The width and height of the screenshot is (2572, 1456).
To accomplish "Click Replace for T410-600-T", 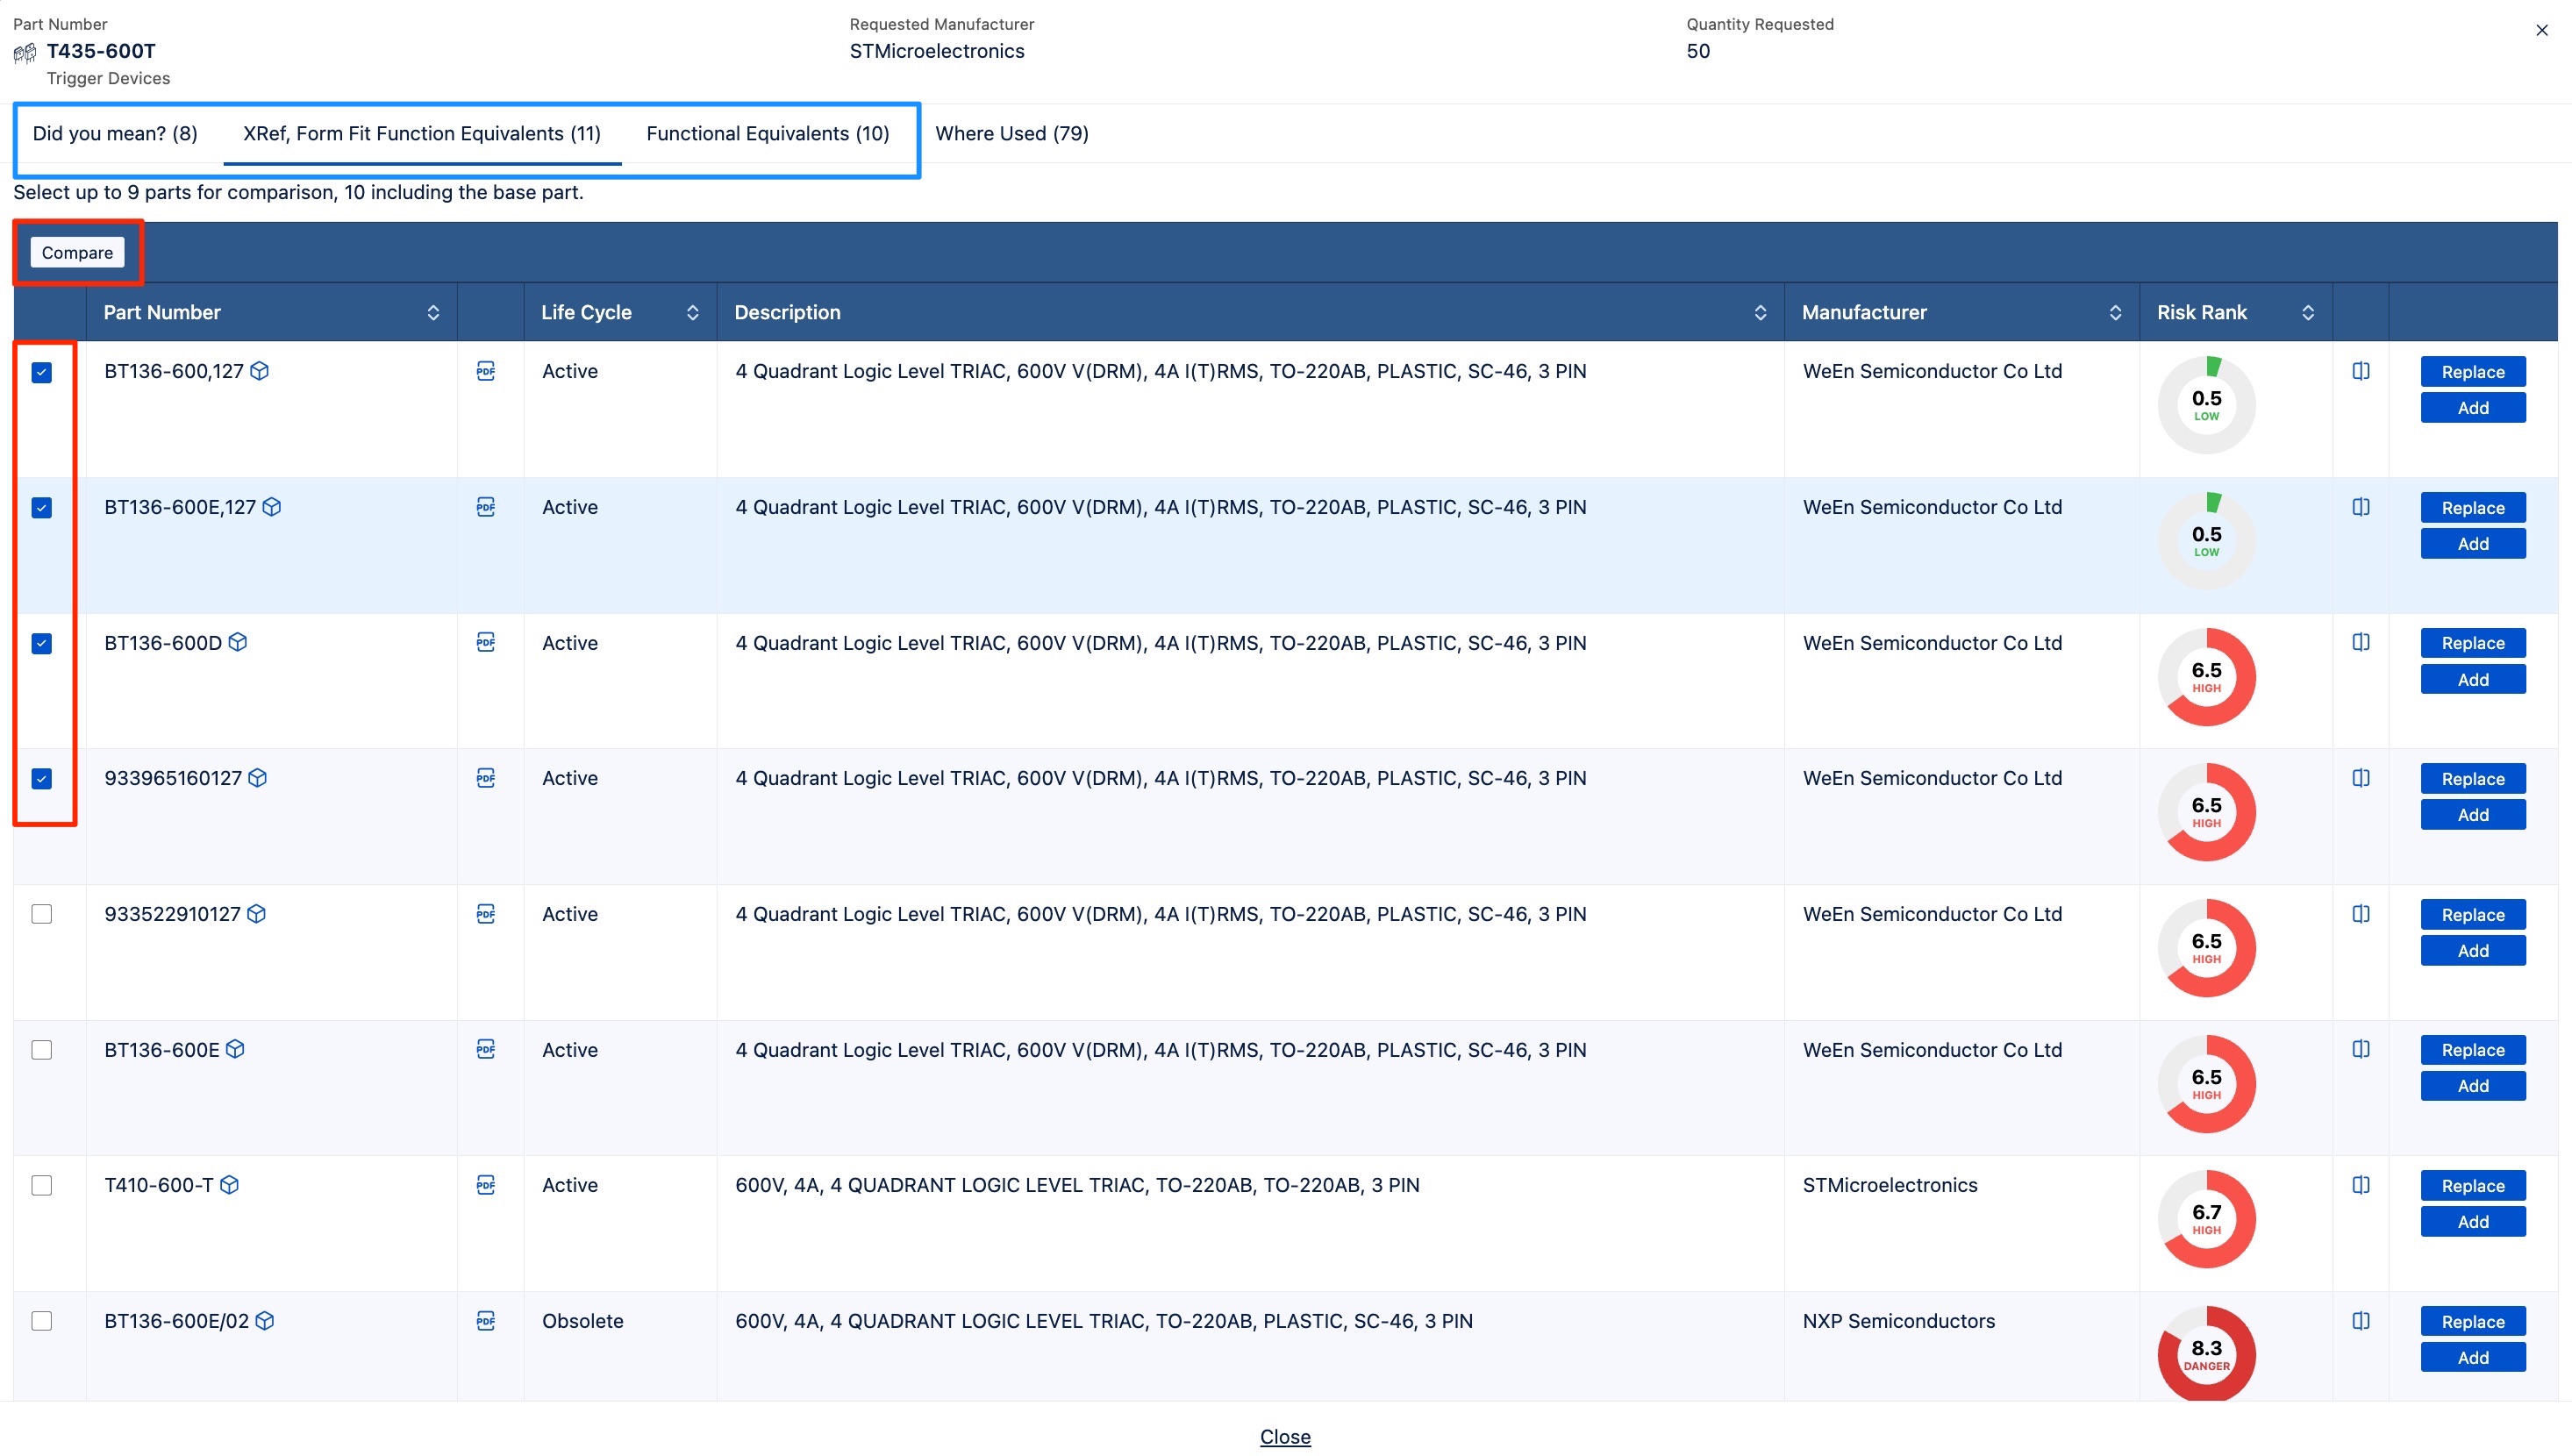I will [x=2473, y=1186].
